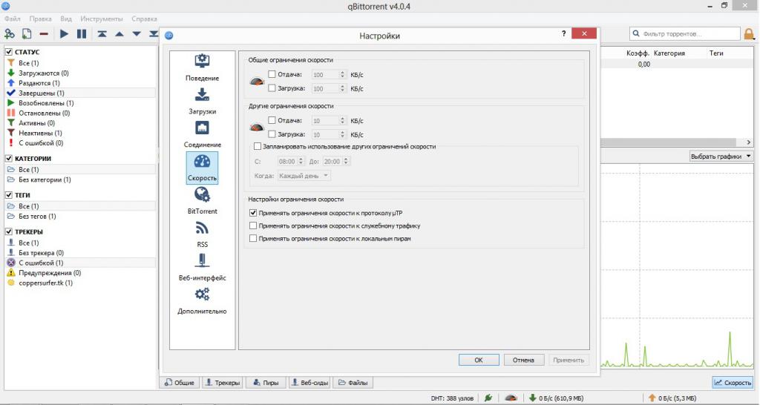Click the upload speed status entry
The height and width of the screenshot is (405, 760).
tap(672, 398)
